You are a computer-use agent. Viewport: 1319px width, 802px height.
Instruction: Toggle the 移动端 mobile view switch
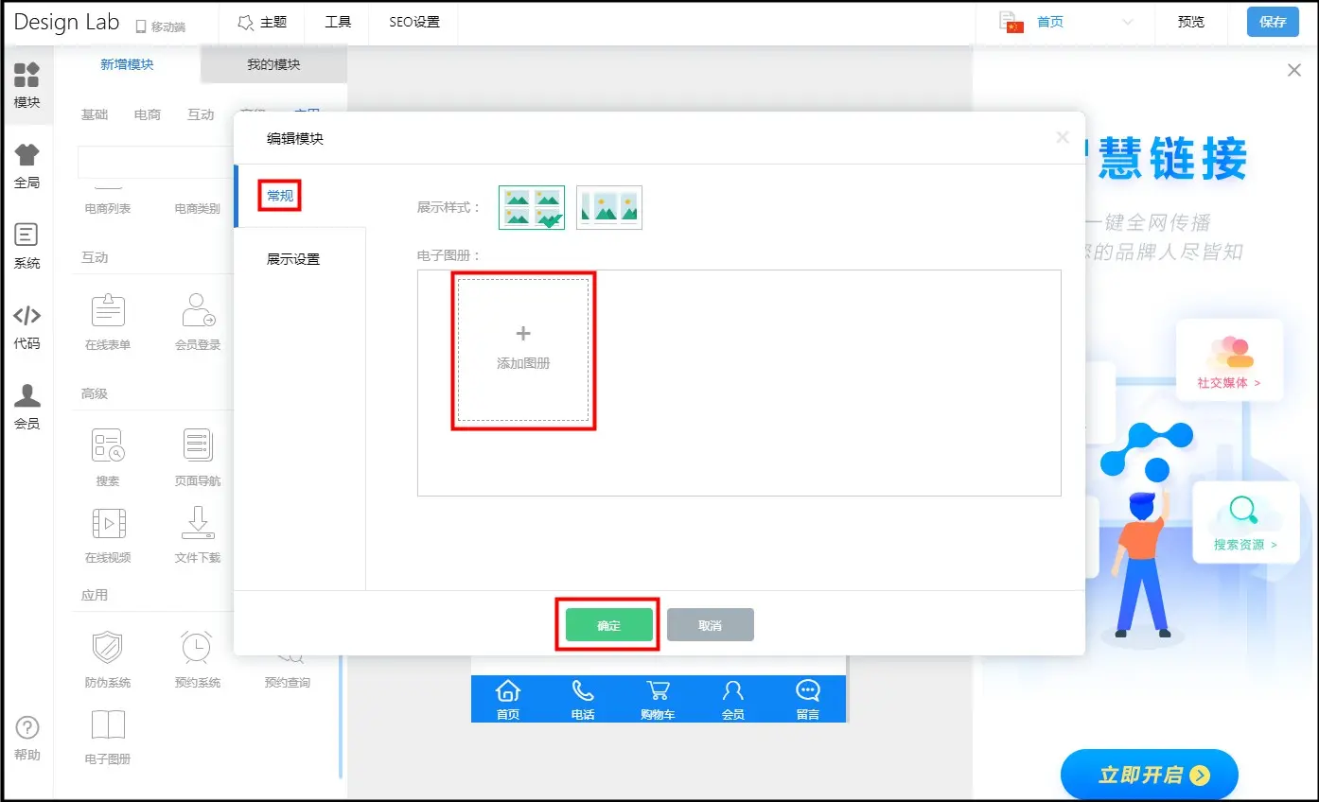tap(161, 25)
